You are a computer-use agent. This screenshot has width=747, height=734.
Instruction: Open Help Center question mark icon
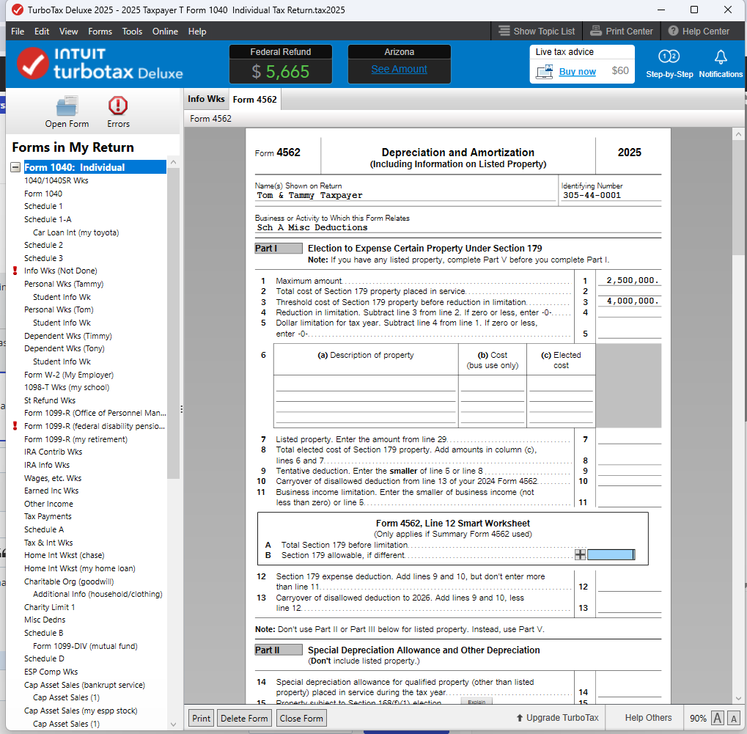pos(673,31)
